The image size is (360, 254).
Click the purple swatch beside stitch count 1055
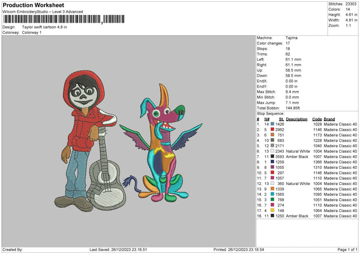click(272, 167)
